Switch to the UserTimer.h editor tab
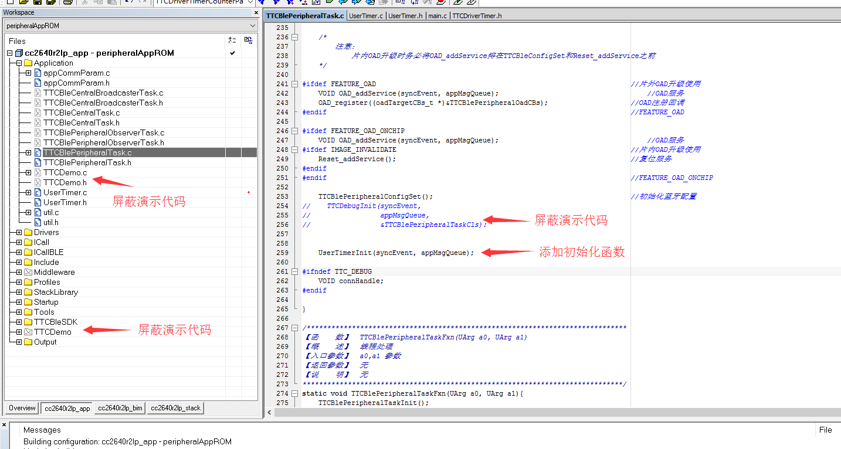 click(406, 16)
